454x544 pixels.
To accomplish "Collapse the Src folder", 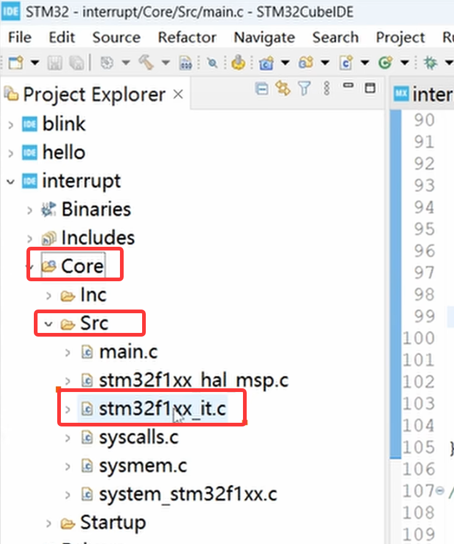I will [49, 324].
